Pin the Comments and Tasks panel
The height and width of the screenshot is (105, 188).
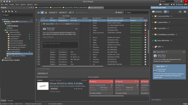pos(185,7)
